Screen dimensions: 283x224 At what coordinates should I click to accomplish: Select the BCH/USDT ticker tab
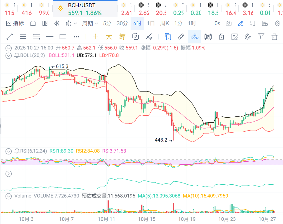tap(85, 9)
